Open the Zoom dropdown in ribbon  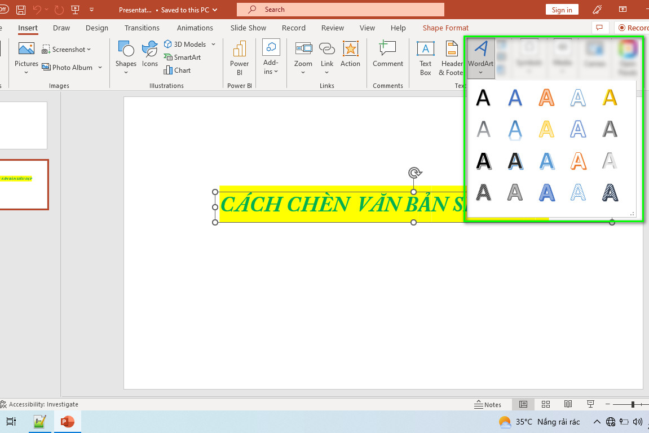point(303,58)
